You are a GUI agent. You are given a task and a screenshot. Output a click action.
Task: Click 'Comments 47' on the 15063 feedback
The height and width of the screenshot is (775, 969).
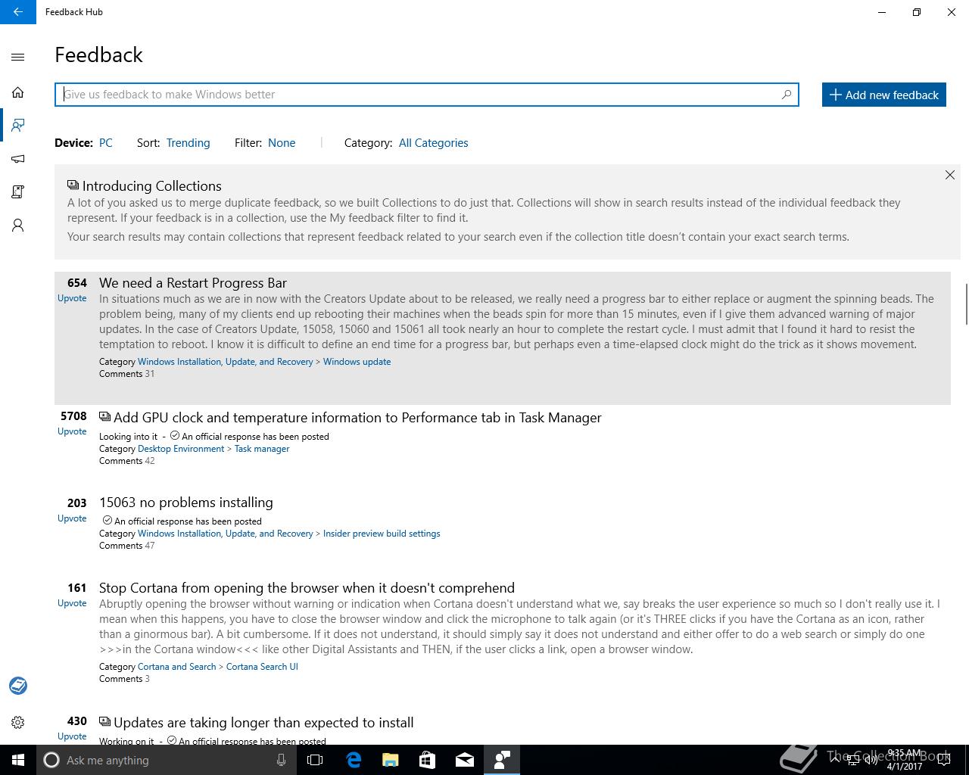(x=126, y=546)
